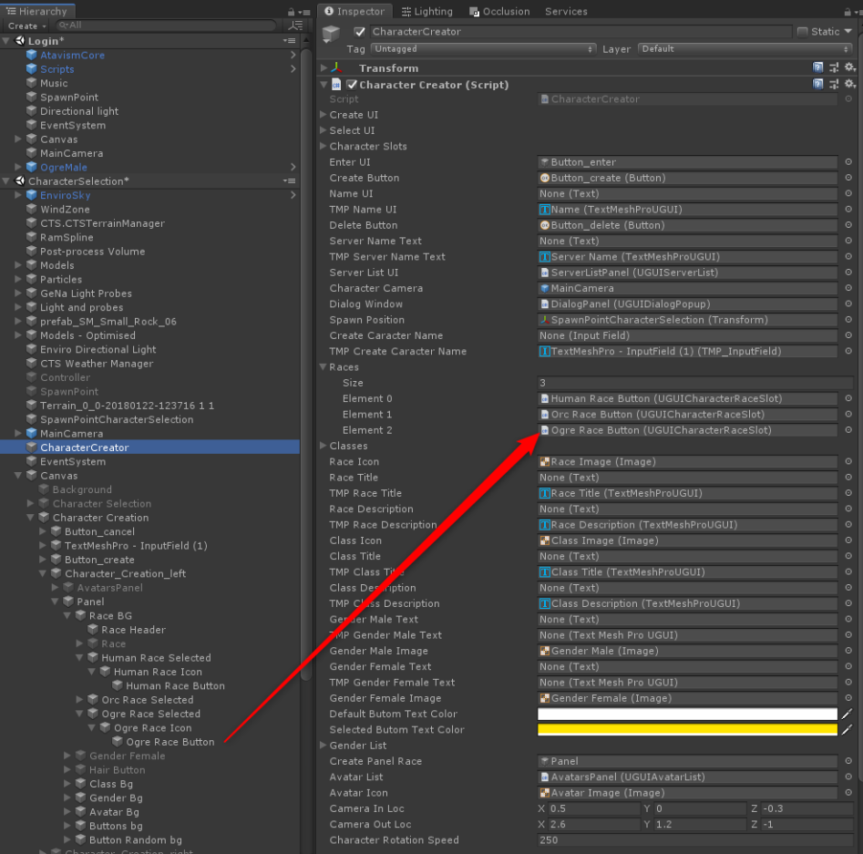Screen dimensions: 863x854
Task: Expand the Classes array foldout
Action: click(324, 446)
